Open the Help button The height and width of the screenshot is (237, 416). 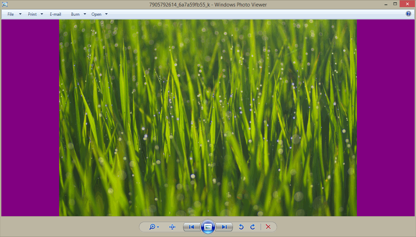point(408,14)
